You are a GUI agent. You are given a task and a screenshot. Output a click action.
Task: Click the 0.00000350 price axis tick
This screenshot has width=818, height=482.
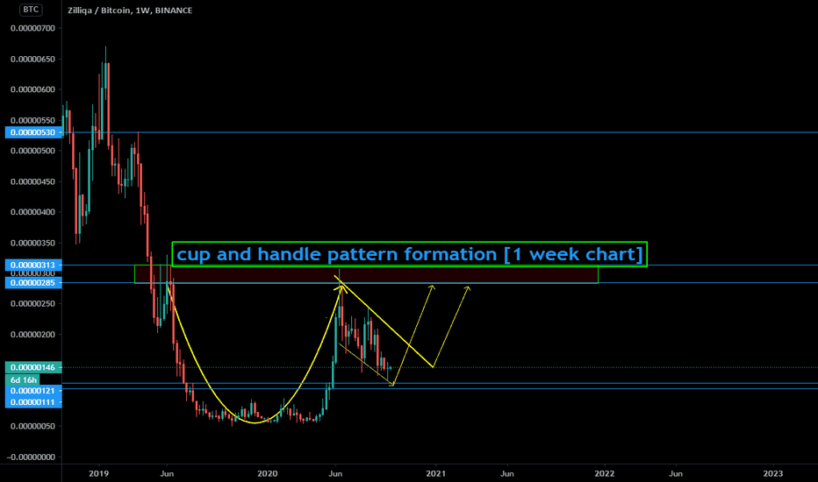tap(32, 243)
